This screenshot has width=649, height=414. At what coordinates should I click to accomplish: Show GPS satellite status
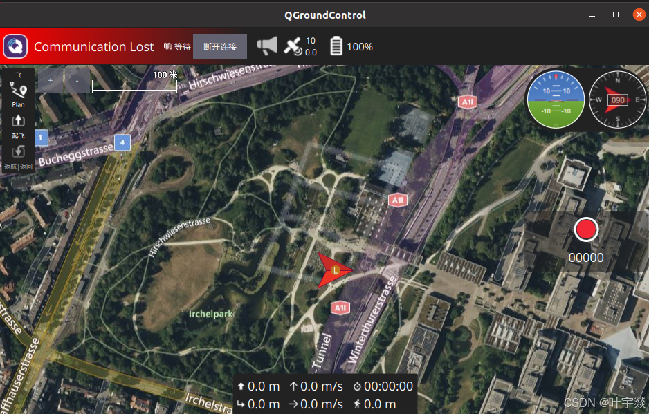[x=300, y=46]
